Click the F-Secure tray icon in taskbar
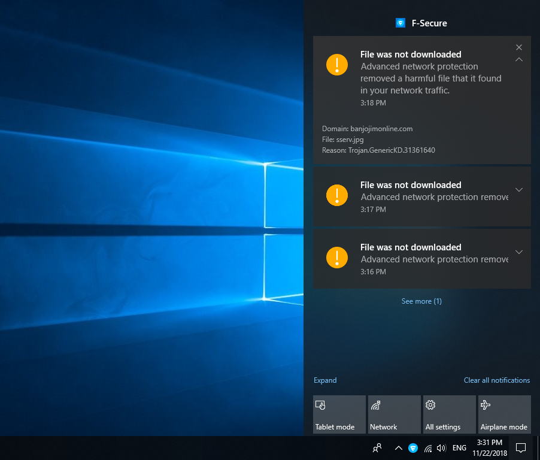Image resolution: width=540 pixels, height=460 pixels. pos(413,447)
